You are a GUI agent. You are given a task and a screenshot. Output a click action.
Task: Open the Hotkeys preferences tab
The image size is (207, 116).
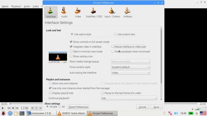pos(128,12)
